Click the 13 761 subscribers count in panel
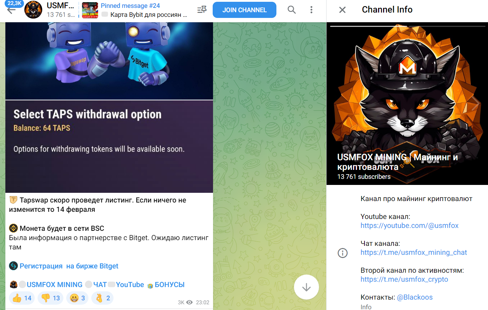 point(364,177)
